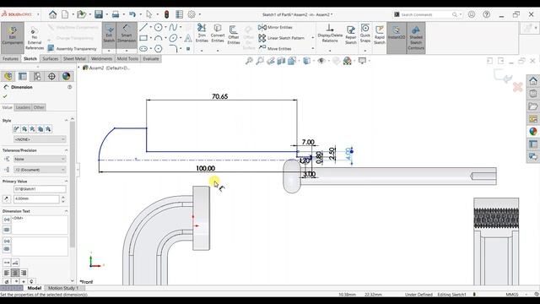Select the Sketch Fillet tool
The image size is (540, 304).
click(173, 49)
